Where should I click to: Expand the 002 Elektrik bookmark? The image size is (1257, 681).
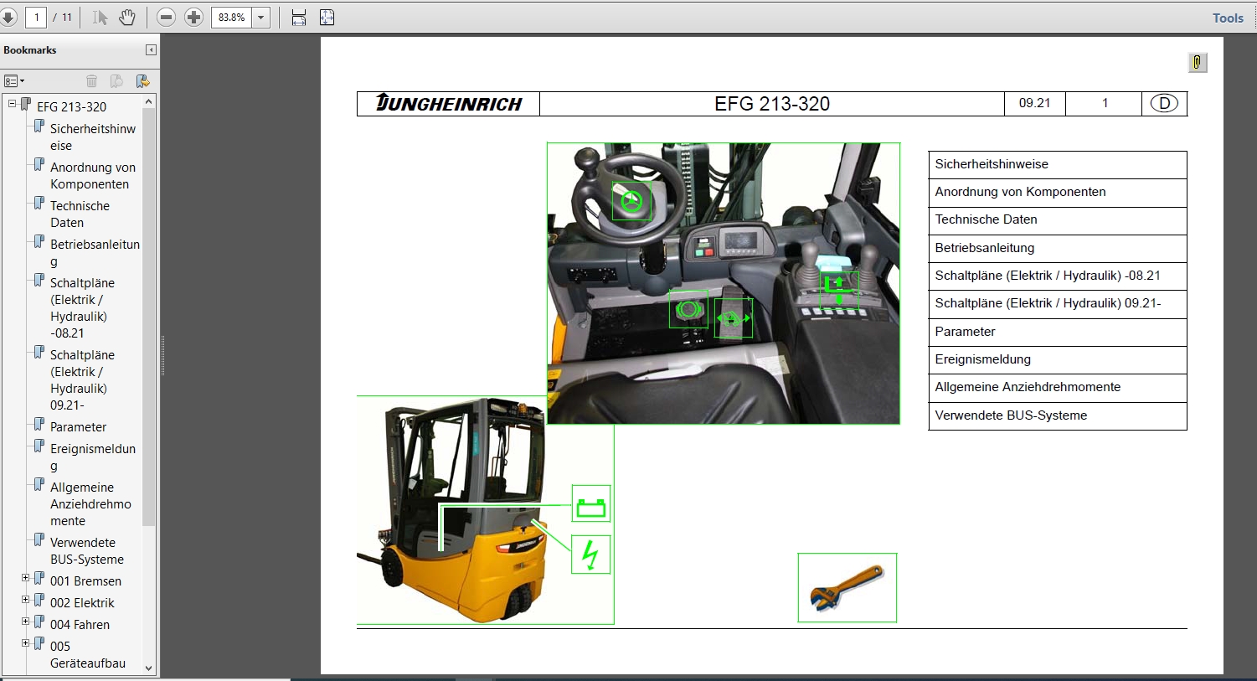25,600
